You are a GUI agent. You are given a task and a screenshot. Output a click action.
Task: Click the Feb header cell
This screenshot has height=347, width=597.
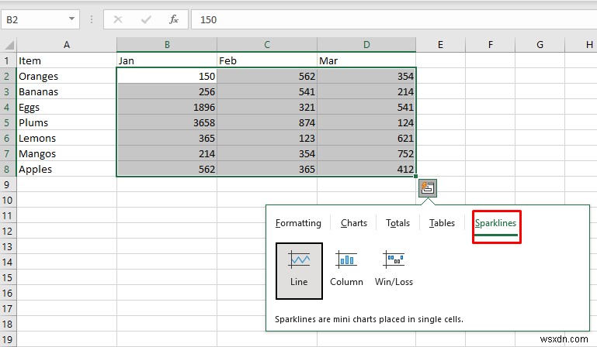click(267, 61)
